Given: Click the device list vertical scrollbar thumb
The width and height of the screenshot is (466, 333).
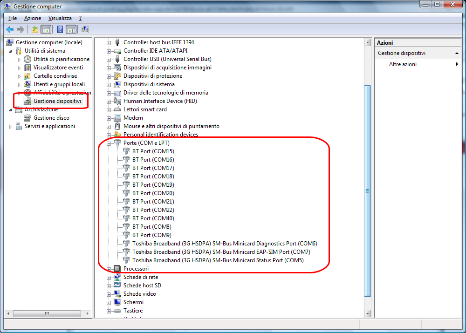Looking at the screenshot, I should click(368, 191).
